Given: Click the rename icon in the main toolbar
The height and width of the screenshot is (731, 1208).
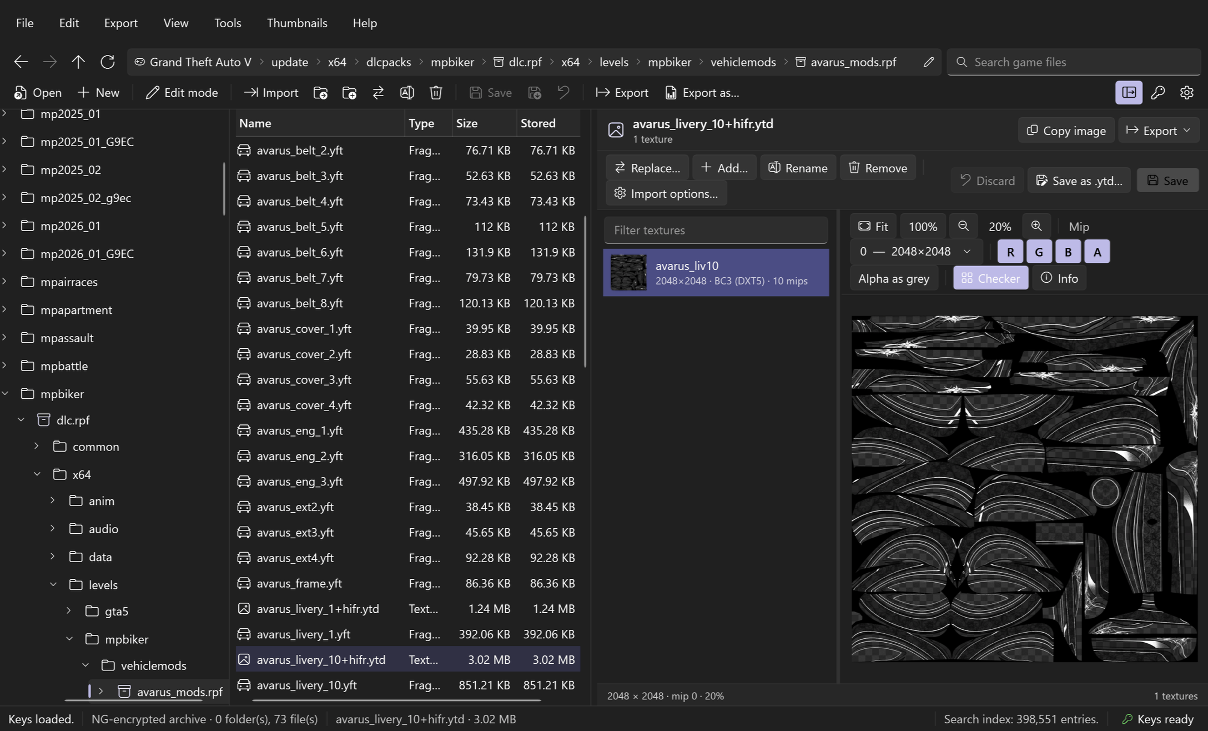Looking at the screenshot, I should click(x=407, y=93).
